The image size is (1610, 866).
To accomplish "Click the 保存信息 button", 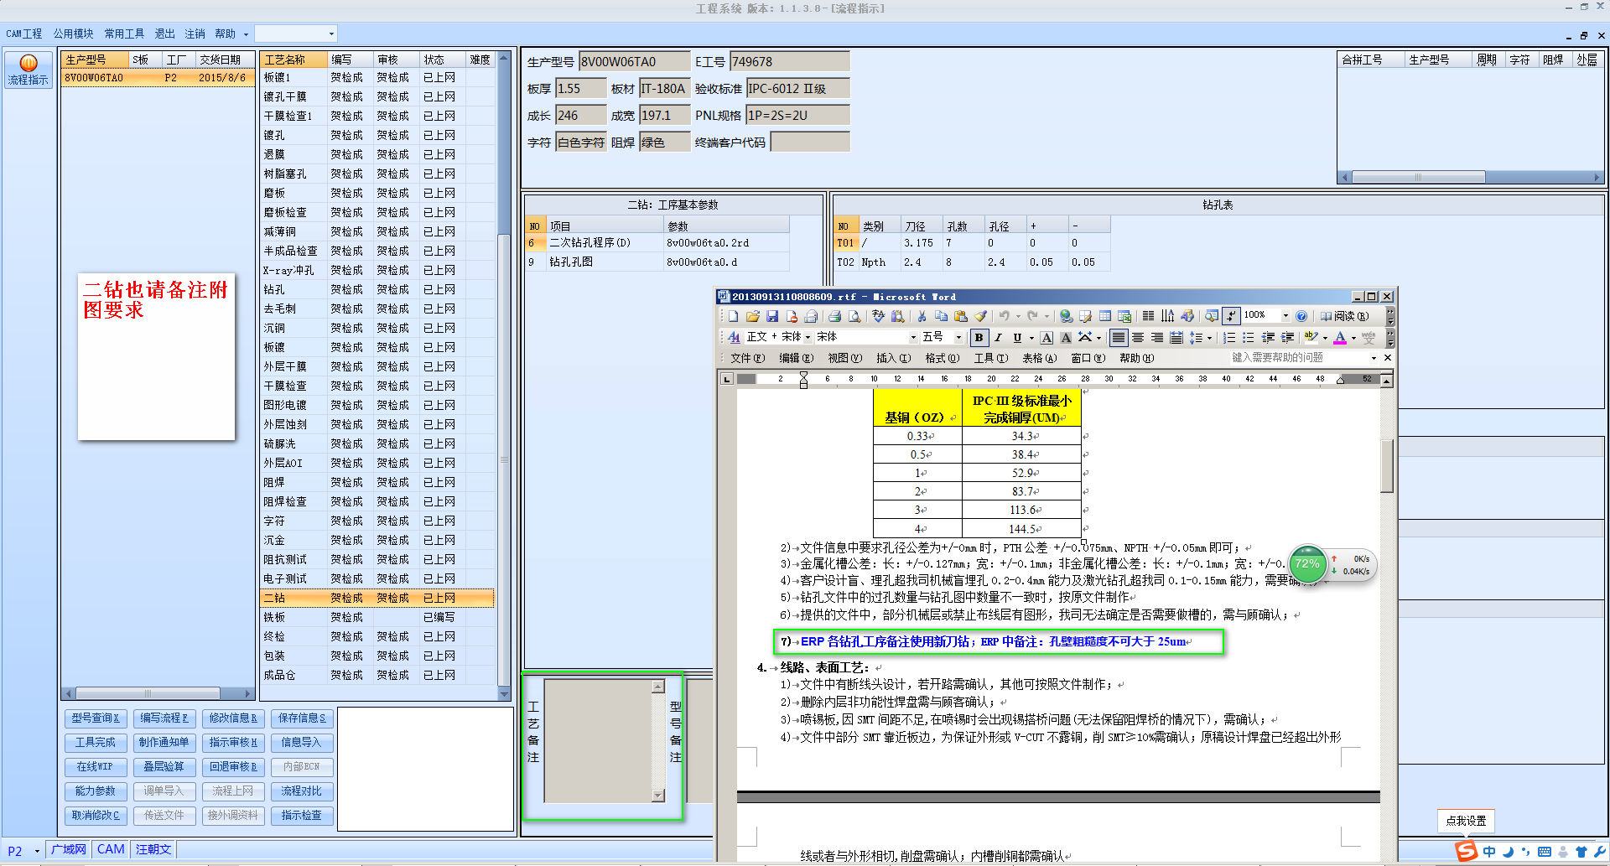I will click(302, 718).
